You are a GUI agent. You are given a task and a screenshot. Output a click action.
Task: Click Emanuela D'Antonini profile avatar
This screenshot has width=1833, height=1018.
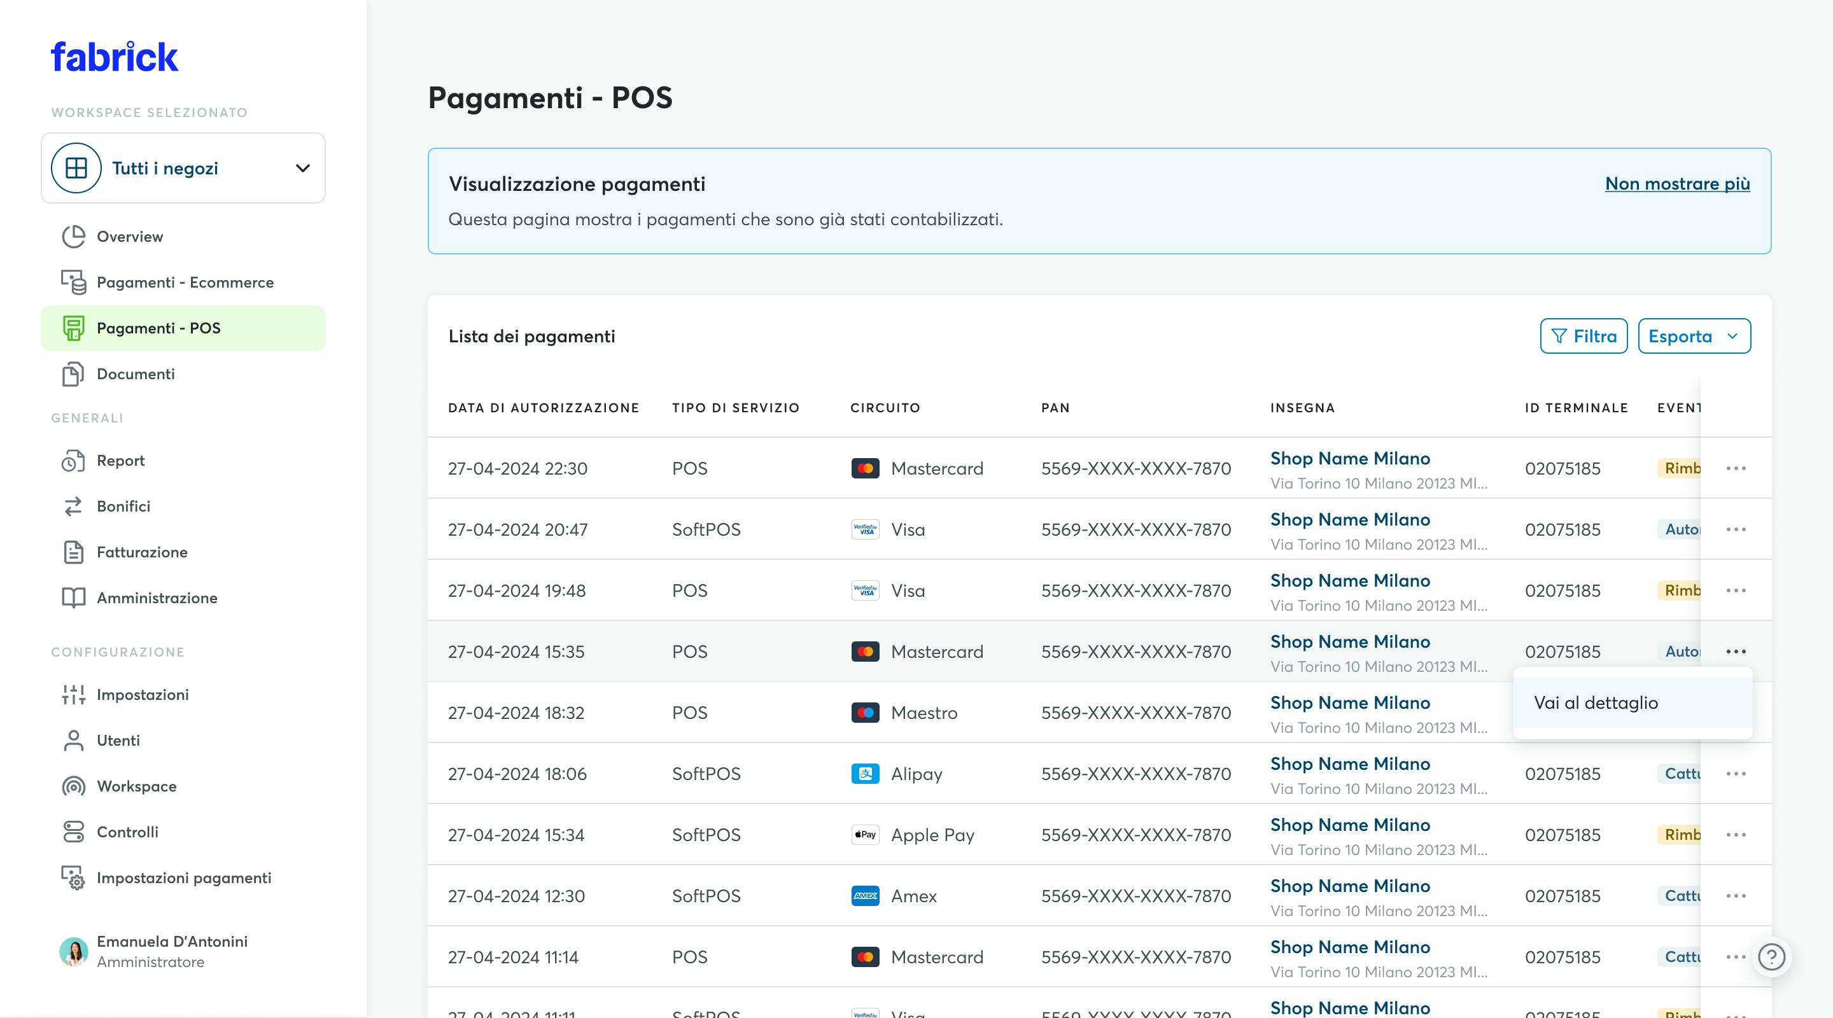point(73,952)
